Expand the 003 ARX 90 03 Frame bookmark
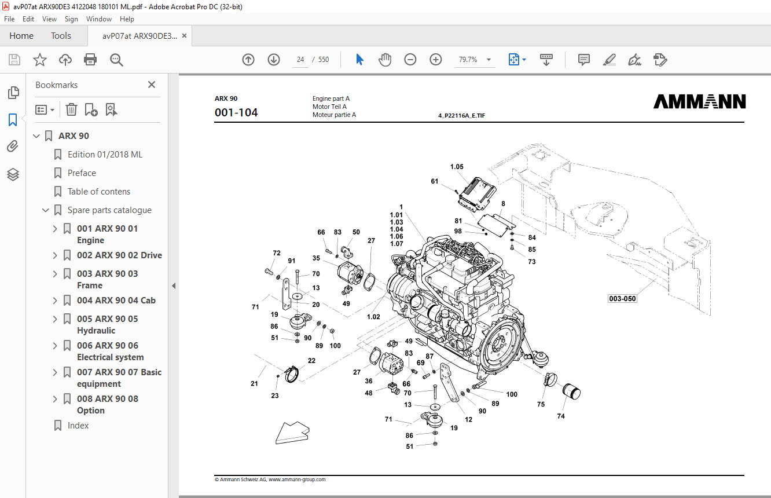Screen dimensions: 771x498 55,274
